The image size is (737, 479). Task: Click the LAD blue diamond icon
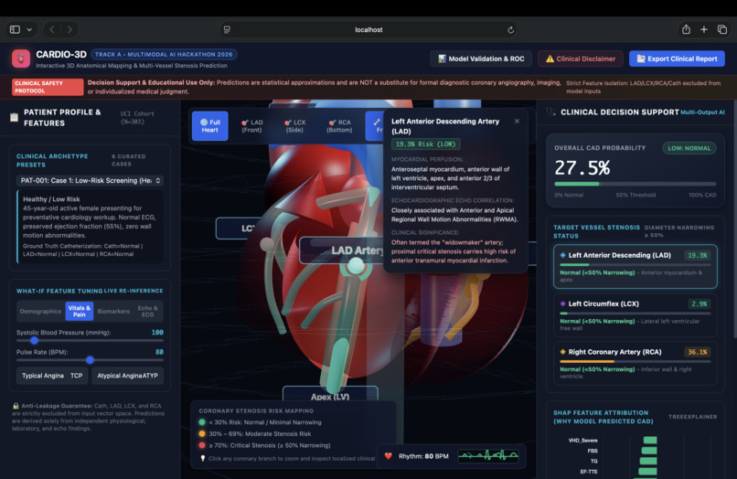point(562,255)
